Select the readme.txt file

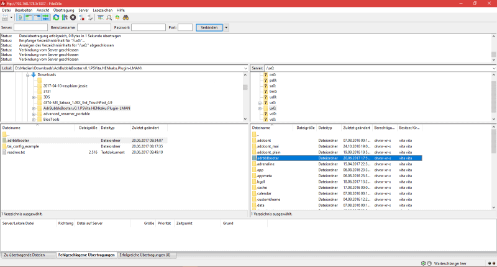point(84,152)
